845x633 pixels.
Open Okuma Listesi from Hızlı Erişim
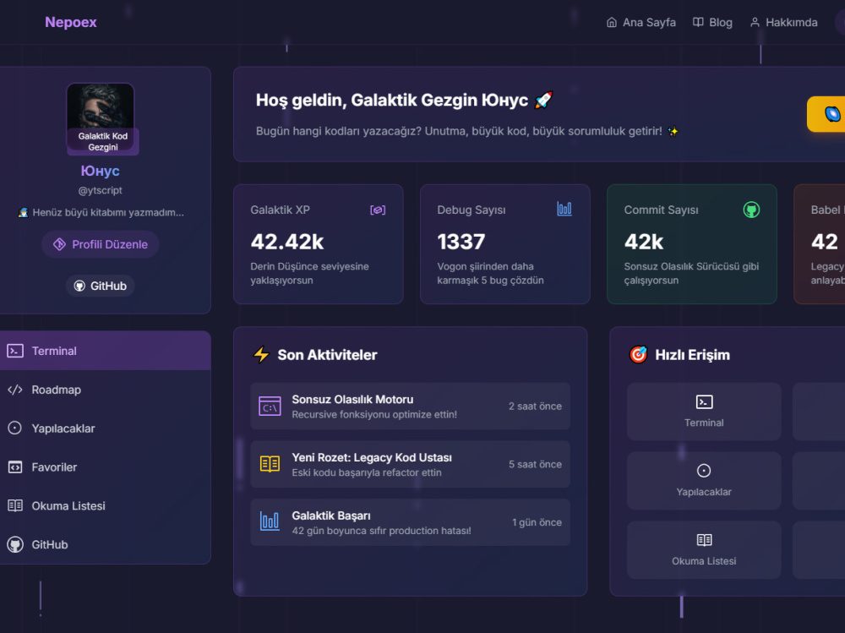(x=704, y=550)
